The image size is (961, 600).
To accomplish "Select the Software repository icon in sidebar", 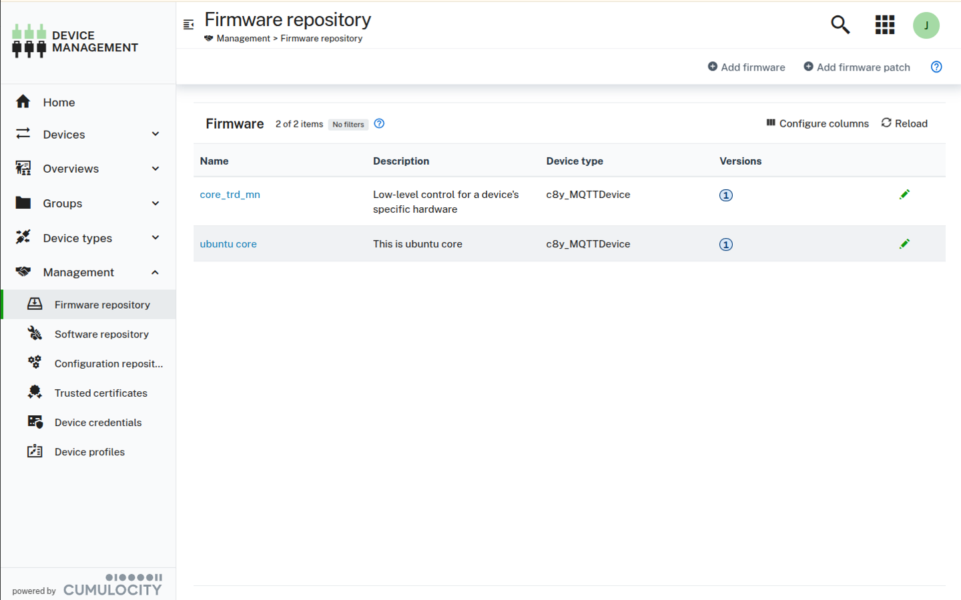I will tap(35, 333).
